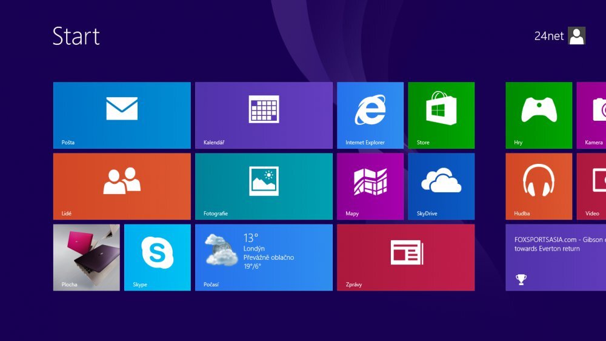Launch the Mapy maps tile
The width and height of the screenshot is (606, 341).
370,186
